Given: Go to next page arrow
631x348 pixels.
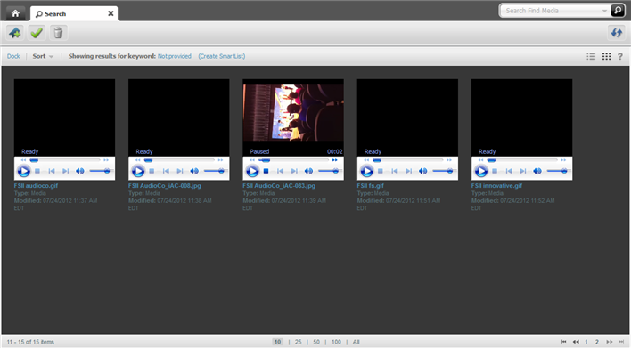Looking at the screenshot, I should (x=610, y=342).
